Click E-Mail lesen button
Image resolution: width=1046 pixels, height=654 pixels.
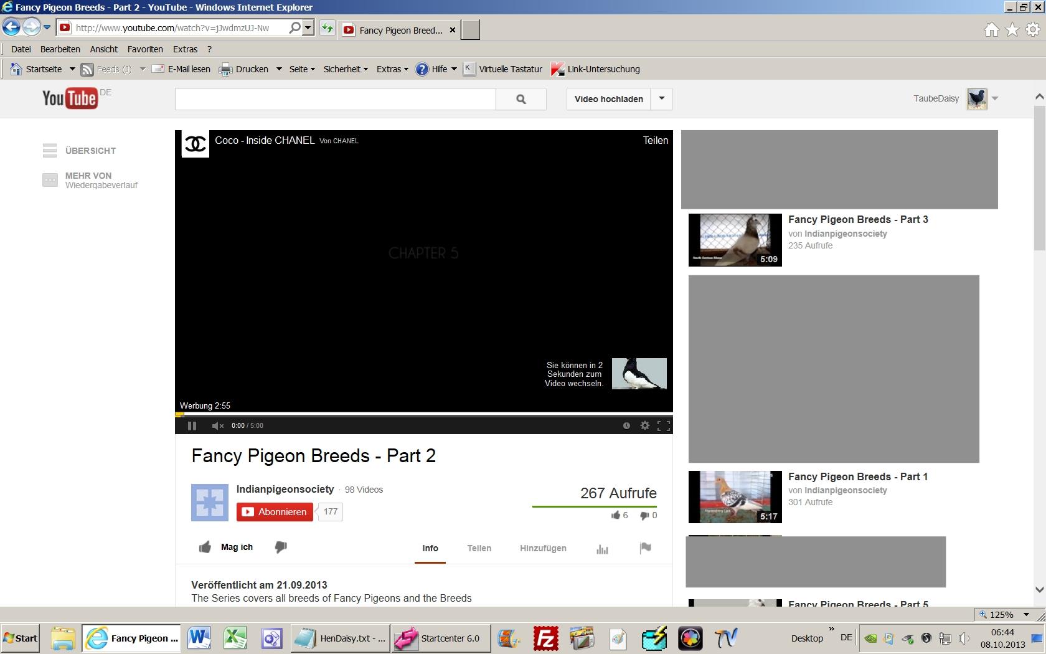182,69
